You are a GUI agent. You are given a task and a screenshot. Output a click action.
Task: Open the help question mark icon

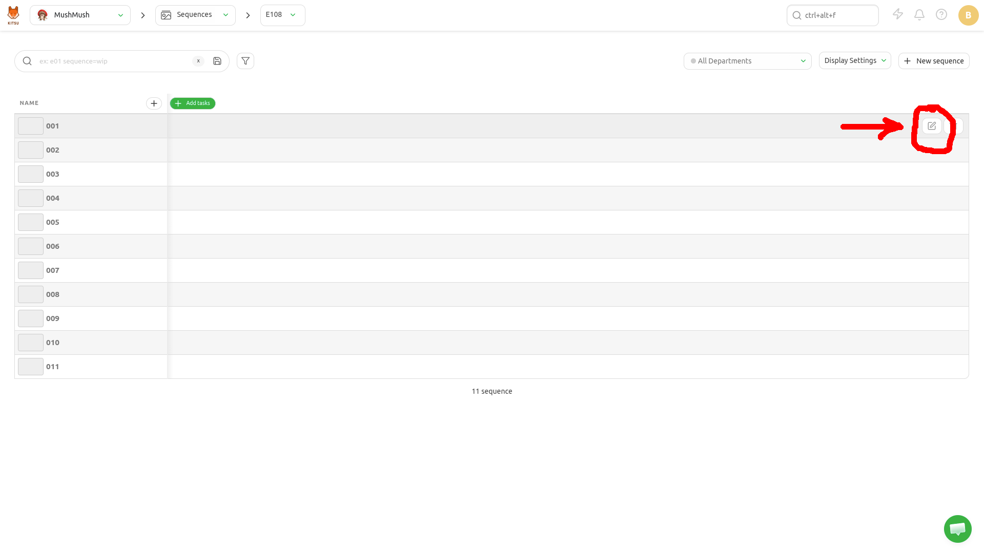pos(941,14)
